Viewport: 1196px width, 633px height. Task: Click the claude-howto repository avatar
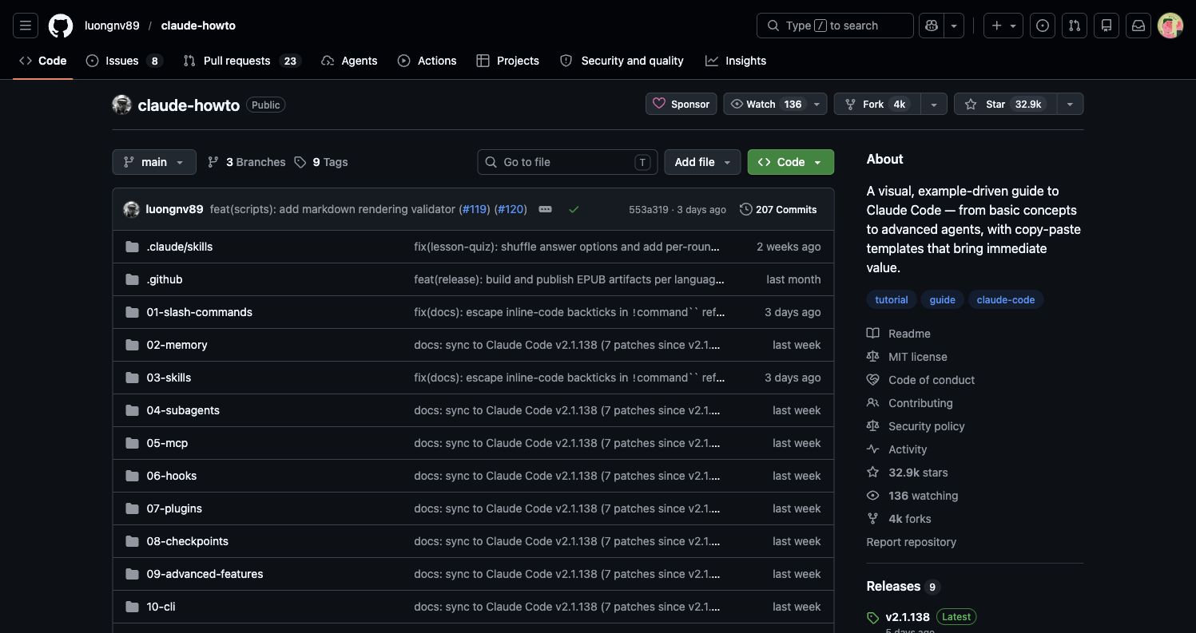[121, 105]
